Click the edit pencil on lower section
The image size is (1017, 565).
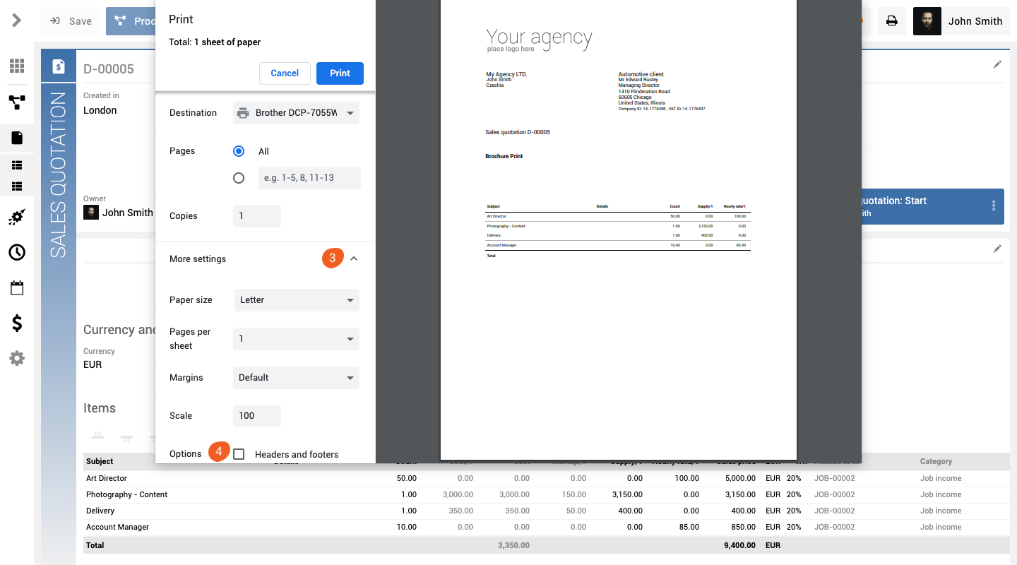(997, 249)
